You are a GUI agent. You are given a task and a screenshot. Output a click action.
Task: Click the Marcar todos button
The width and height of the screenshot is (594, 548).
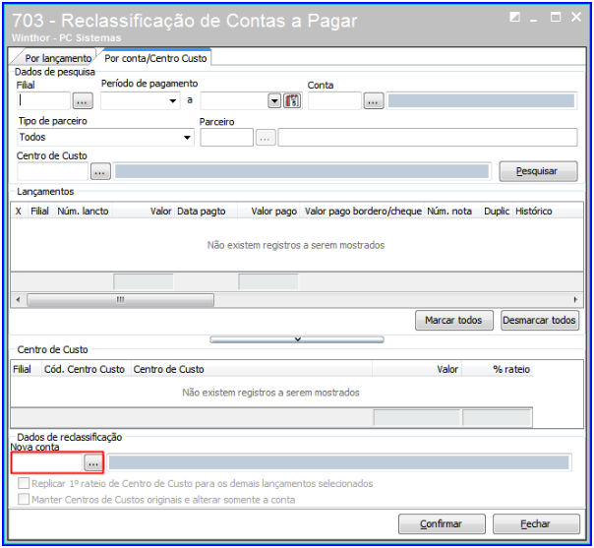[453, 320]
